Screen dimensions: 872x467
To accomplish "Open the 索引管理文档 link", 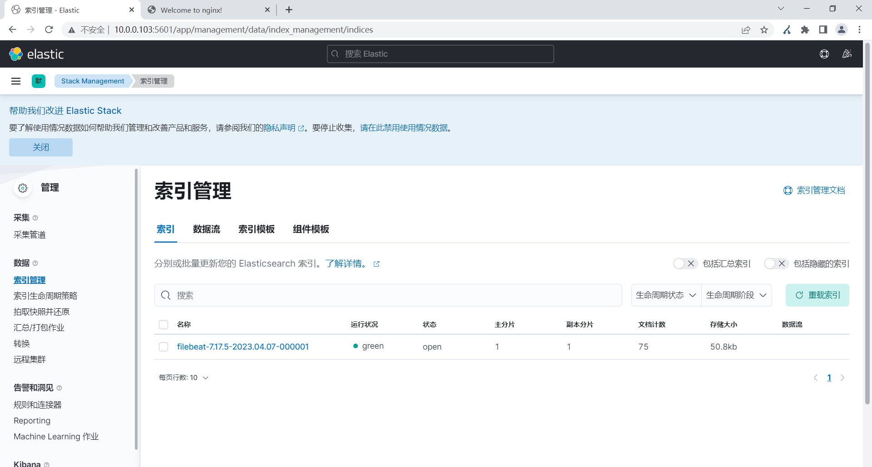I will coord(814,190).
